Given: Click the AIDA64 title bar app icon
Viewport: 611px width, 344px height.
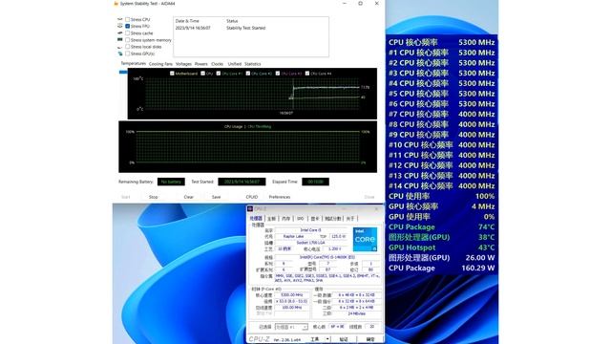Looking at the screenshot, I should coord(116,4).
